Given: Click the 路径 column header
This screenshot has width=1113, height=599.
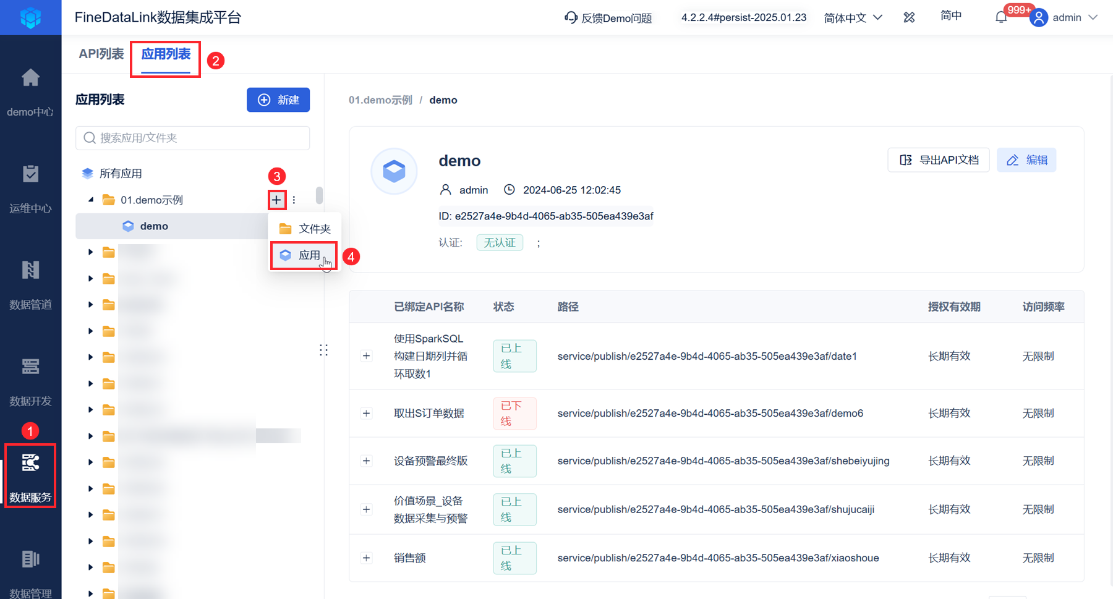Looking at the screenshot, I should point(568,307).
